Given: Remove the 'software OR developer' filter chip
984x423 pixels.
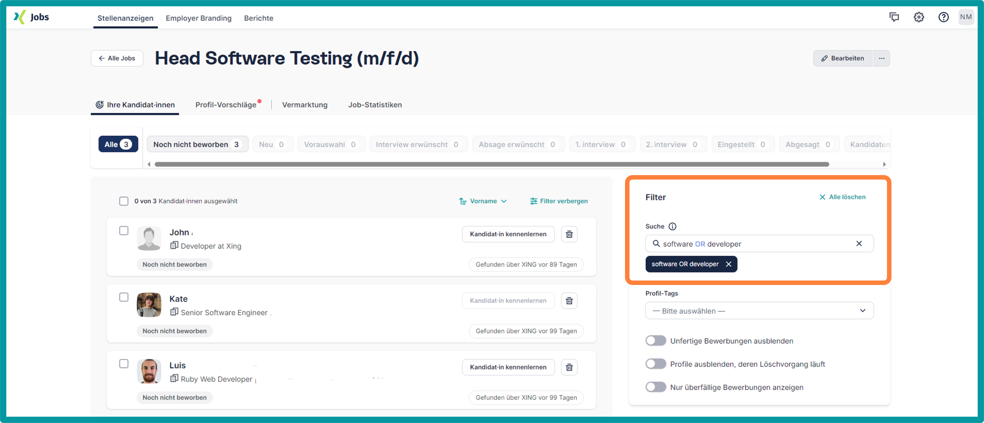Looking at the screenshot, I should 729,264.
